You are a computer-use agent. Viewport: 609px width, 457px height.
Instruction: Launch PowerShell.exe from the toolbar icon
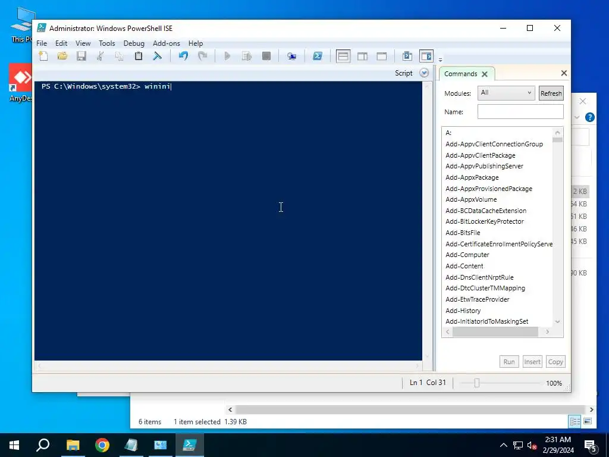click(318, 56)
